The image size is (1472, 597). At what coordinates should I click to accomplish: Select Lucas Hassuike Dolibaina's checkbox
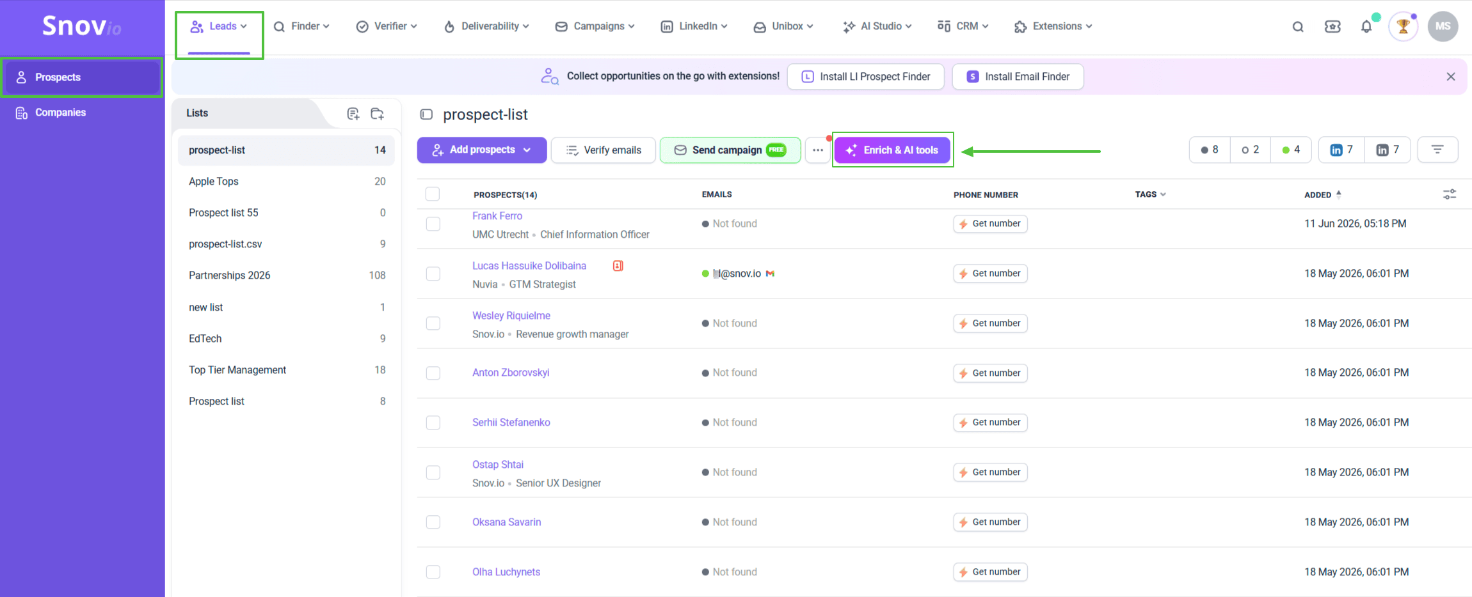pos(433,274)
